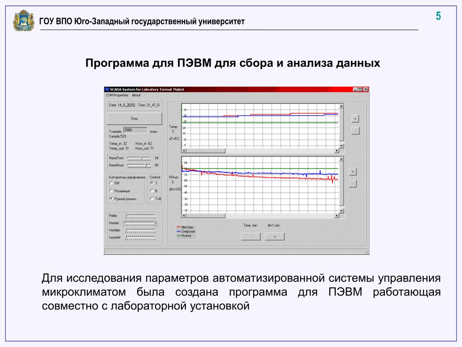This screenshot has height=347, width=462.
Task: Click the 'Time: 21_47_8' text
Action: pyautogui.click(x=149, y=105)
